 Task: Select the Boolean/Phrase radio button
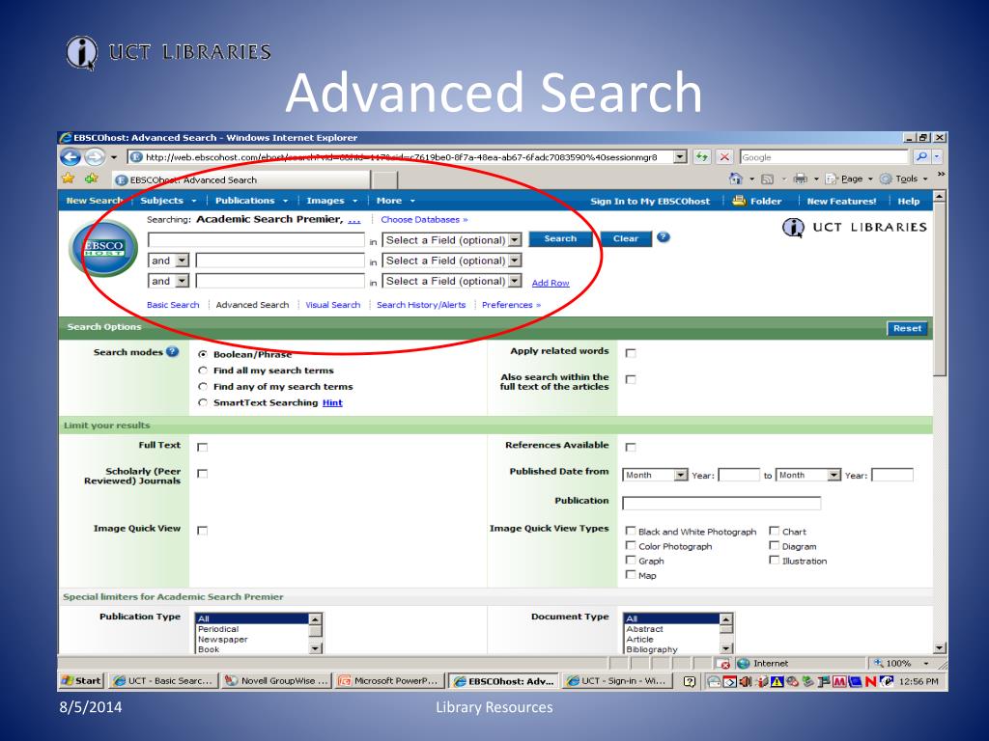pyautogui.click(x=203, y=354)
